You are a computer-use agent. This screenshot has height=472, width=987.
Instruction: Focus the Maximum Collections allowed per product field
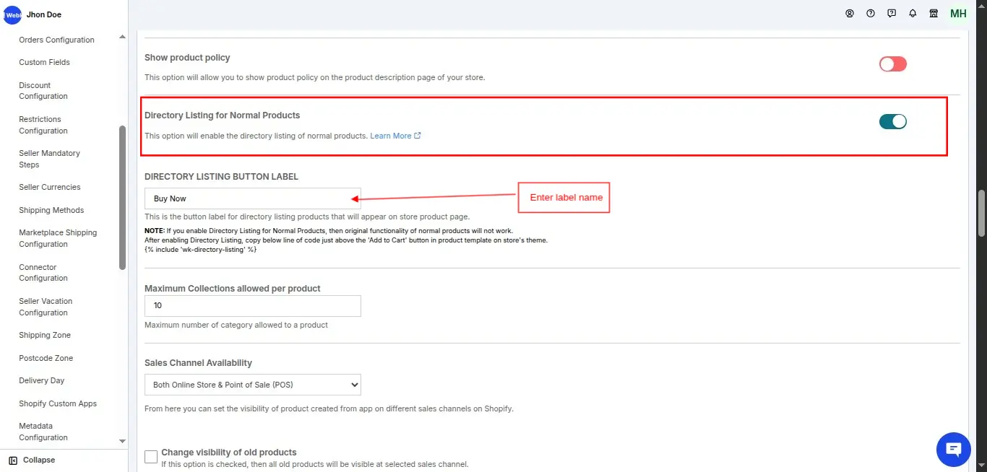[x=253, y=306]
